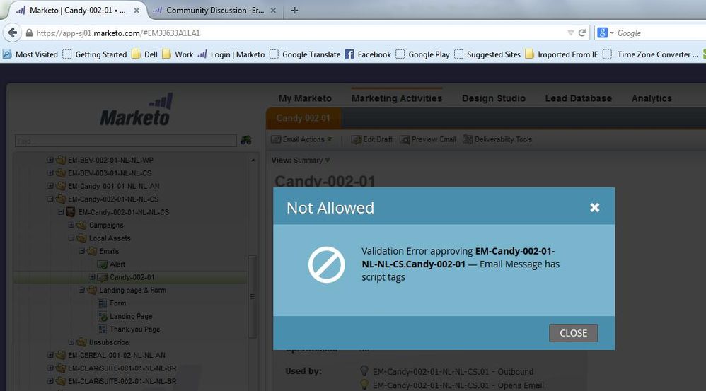Open the Most Visited bookmarks
The width and height of the screenshot is (706, 391).
[30, 54]
